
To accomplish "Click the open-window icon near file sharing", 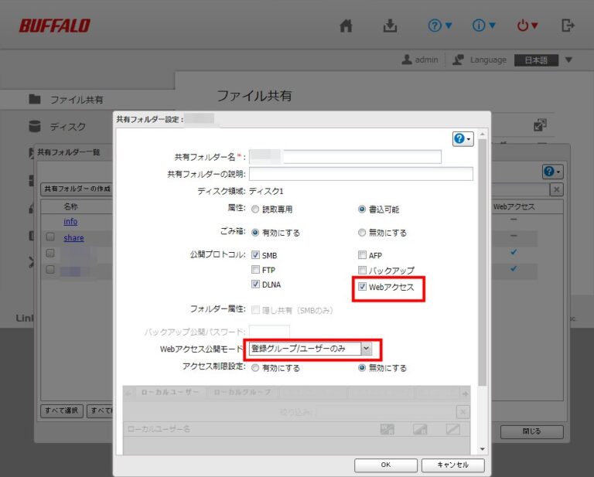I will [x=540, y=125].
